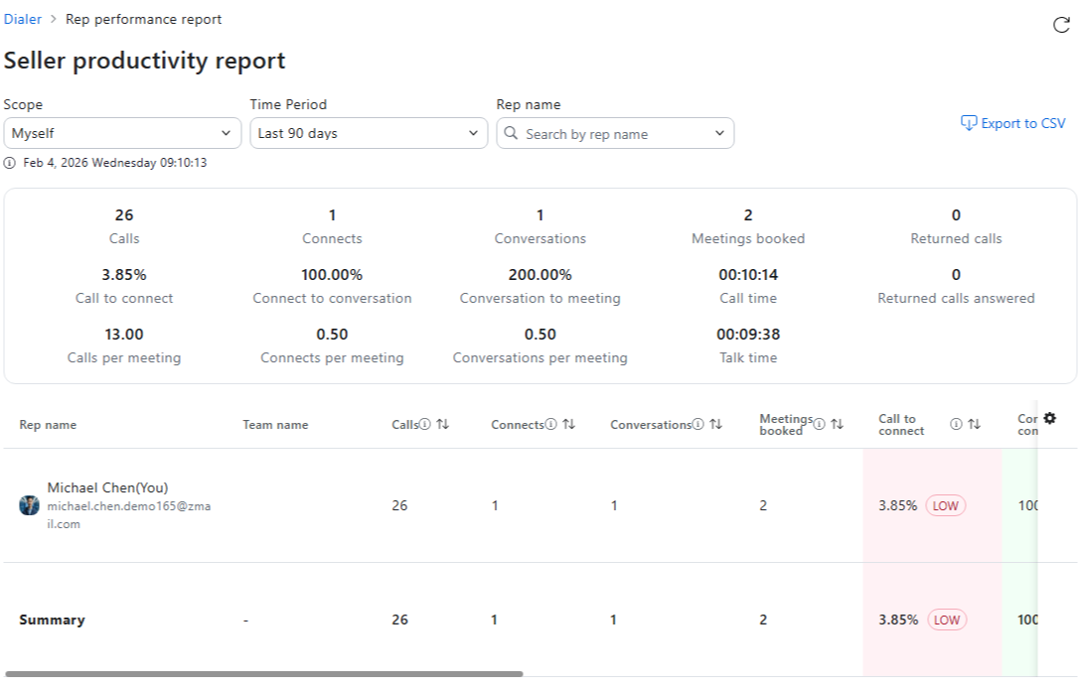Click Export to CSV
1079x691 pixels.
1012,123
